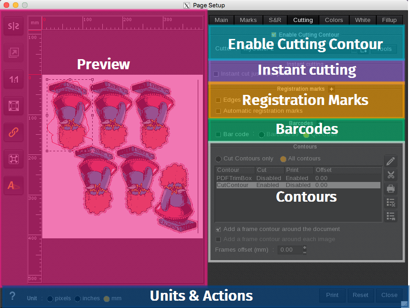
Task: Click the Reset button
Action: (x=360, y=295)
